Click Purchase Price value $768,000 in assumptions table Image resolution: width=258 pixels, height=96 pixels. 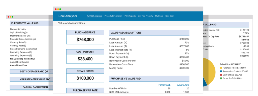184,39
